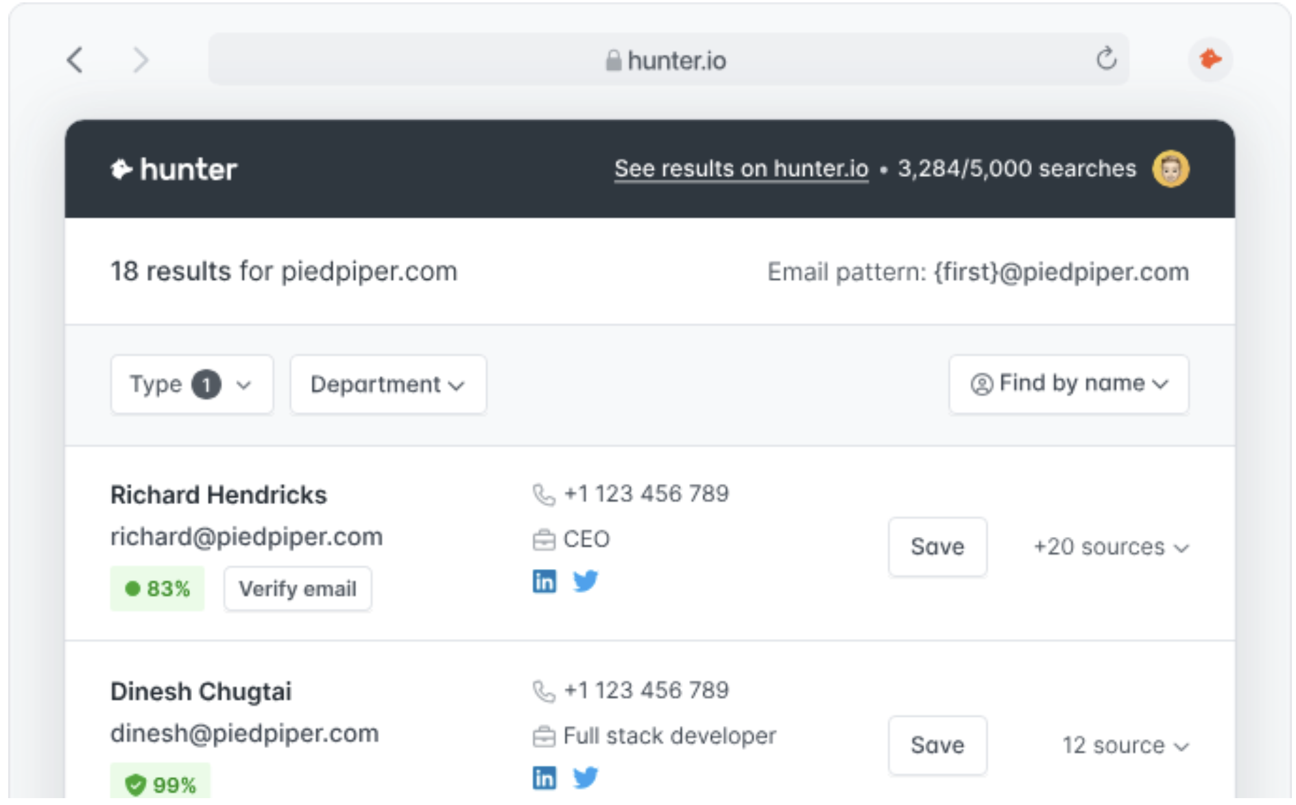This screenshot has width=1296, height=805.
Task: Open the Type filter dropdown
Action: 191,384
